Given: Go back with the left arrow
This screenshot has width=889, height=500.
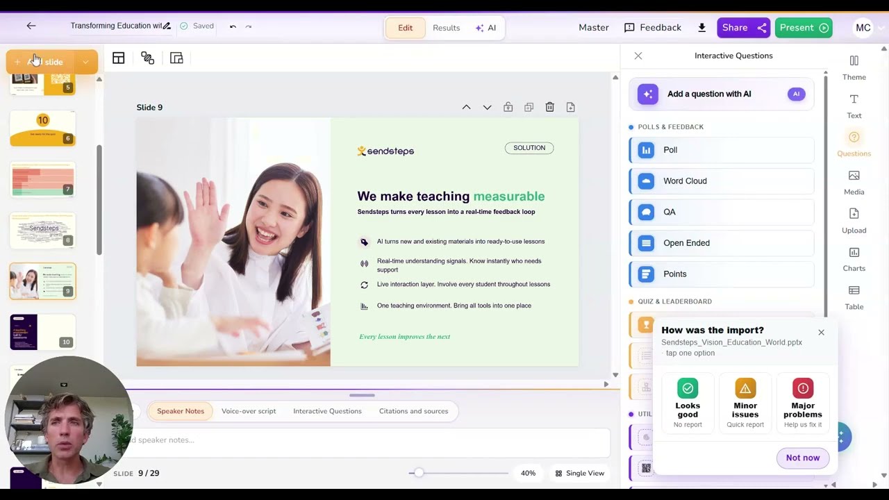Looking at the screenshot, I should 31,26.
